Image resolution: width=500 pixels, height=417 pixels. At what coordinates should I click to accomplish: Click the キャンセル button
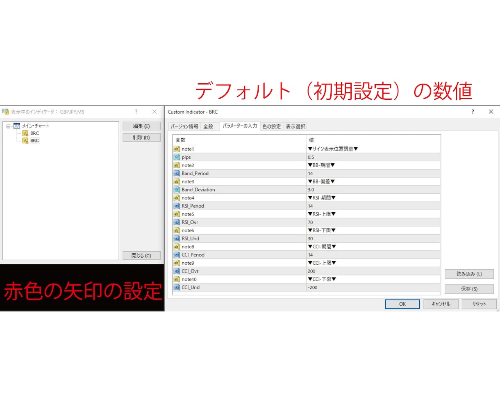tap(441, 304)
